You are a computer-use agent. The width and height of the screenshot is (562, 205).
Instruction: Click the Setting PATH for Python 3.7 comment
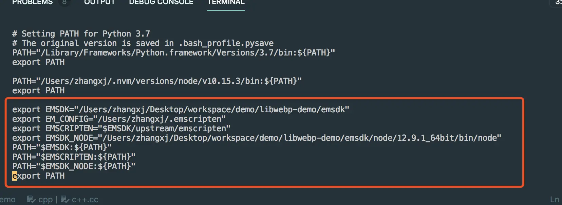coord(81,34)
